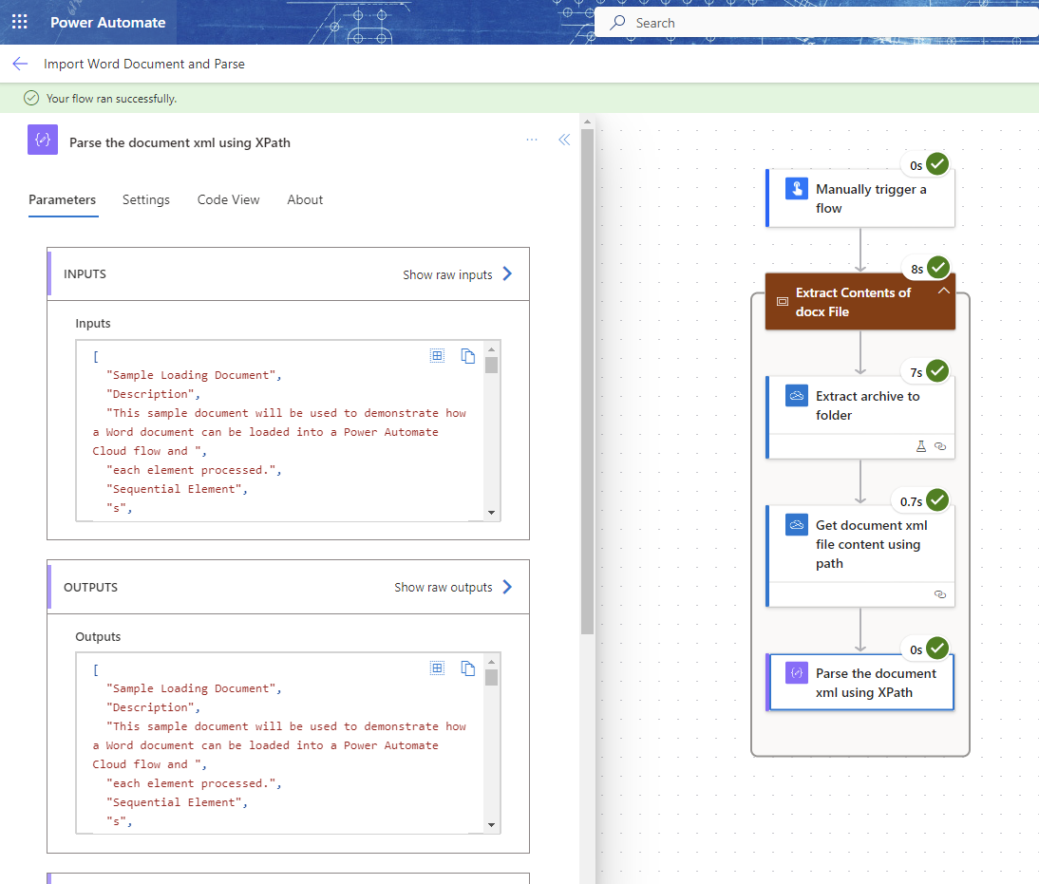Toggle table view icon in Inputs box
Viewport: 1039px width, 884px height.
437,356
